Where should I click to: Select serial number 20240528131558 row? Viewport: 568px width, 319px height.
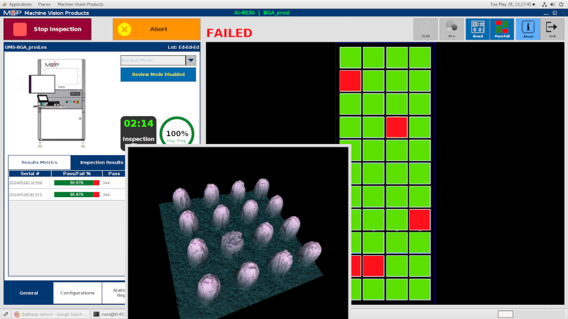click(x=67, y=183)
